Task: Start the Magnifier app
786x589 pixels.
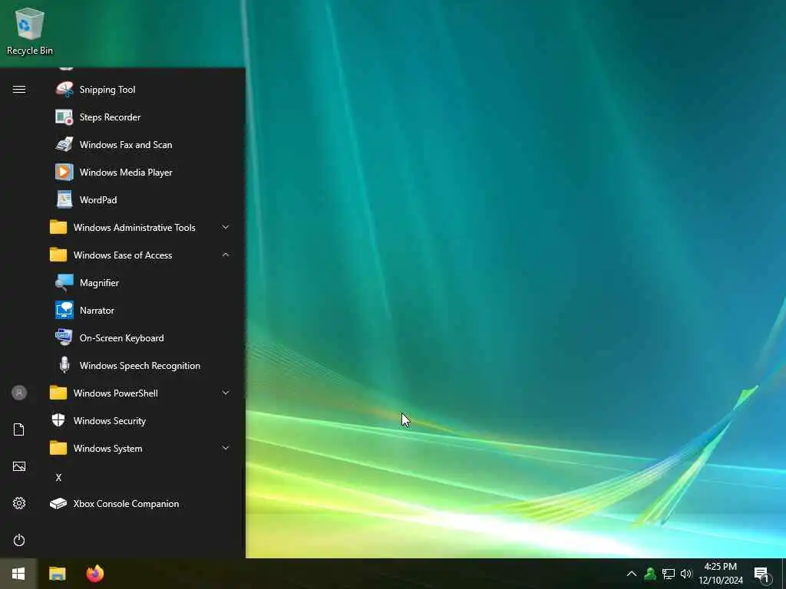Action: coord(141,283)
